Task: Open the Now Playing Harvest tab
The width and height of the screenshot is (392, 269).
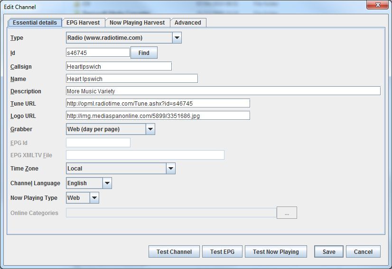Action: 137,23
